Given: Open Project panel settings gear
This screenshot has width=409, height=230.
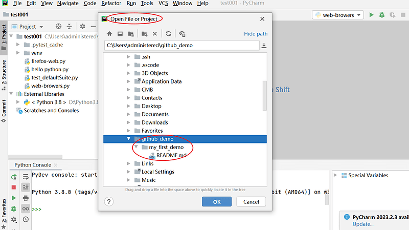Looking at the screenshot, I should coord(82,27).
